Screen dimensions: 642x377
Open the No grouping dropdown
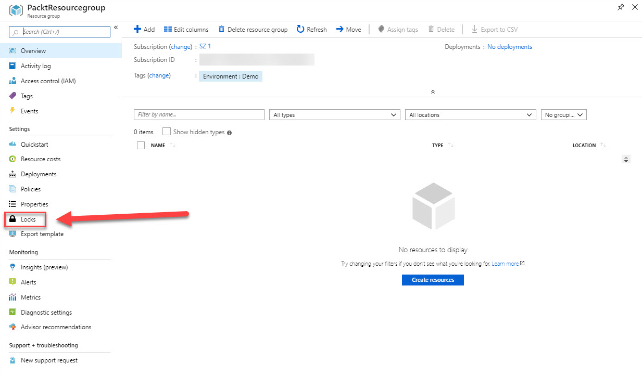point(564,115)
